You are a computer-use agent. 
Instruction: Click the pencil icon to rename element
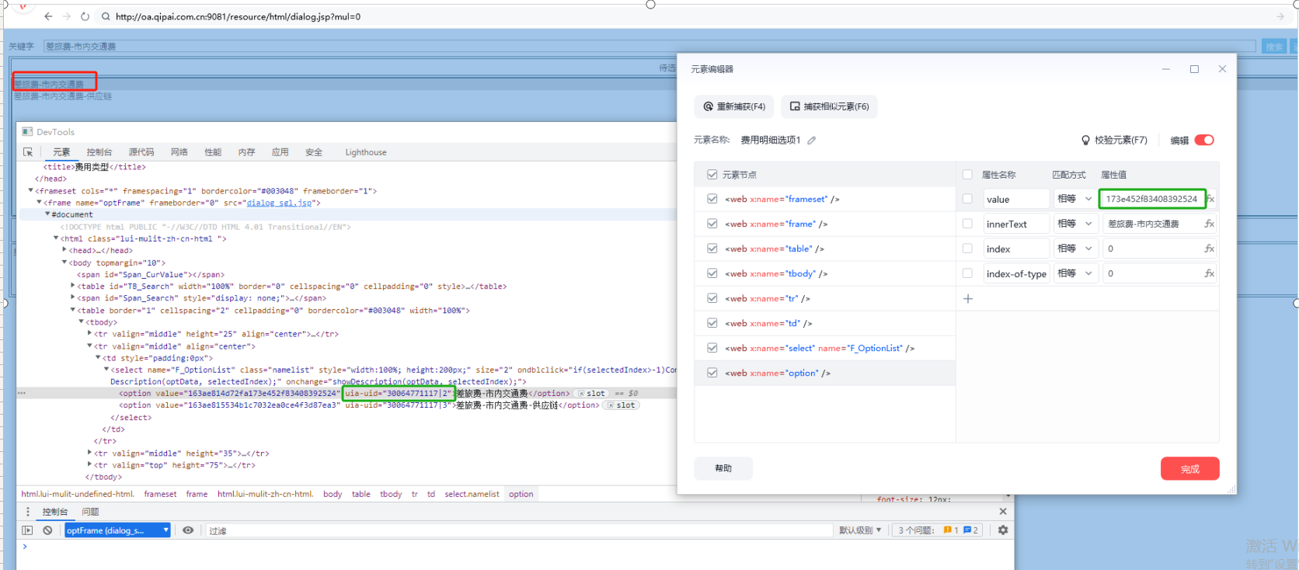coord(812,141)
